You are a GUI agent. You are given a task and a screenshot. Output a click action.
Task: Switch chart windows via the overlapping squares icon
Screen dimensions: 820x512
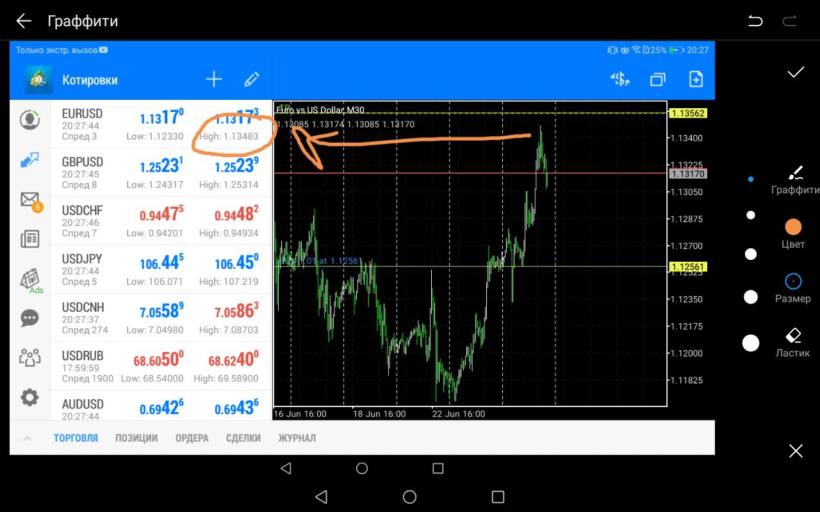click(658, 79)
